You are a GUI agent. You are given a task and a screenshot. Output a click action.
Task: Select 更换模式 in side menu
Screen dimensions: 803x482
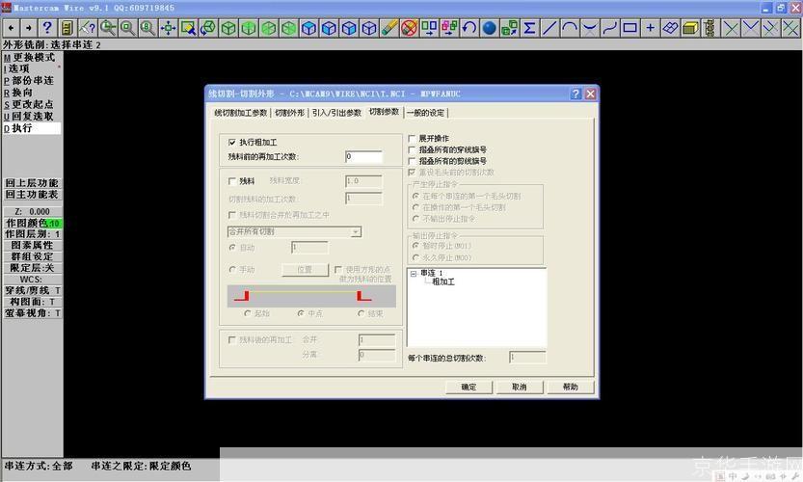pyautogui.click(x=32, y=58)
